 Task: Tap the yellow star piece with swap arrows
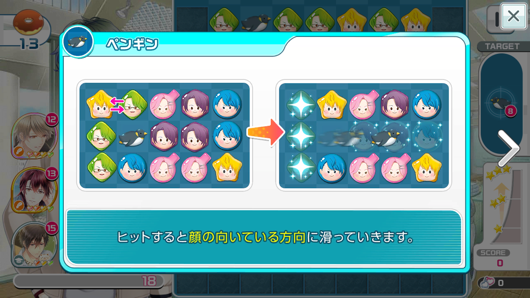[x=100, y=105]
